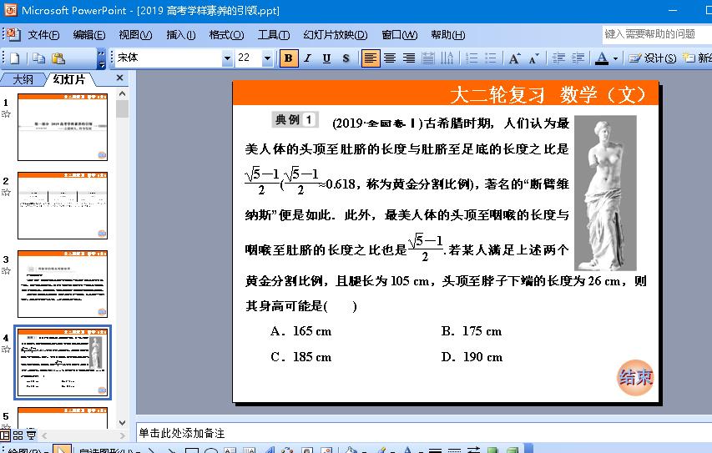This screenshot has width=712, height=453.
Task: Click thumbnail pane scroll down arrow
Action: pyautogui.click(x=122, y=423)
